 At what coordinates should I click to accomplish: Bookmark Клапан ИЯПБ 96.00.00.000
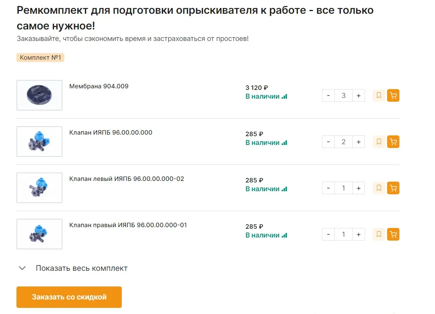tap(379, 142)
